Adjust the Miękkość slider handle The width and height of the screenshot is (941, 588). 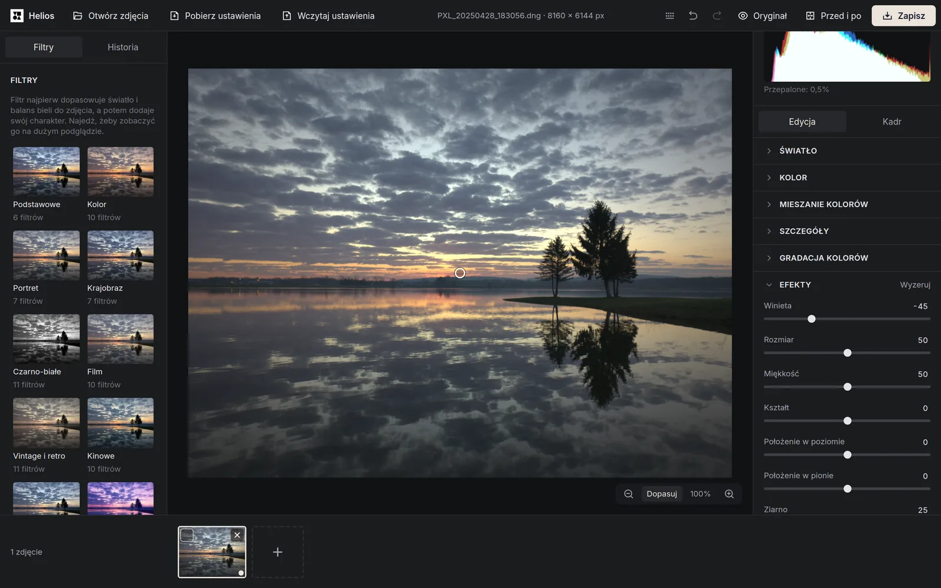(x=847, y=387)
